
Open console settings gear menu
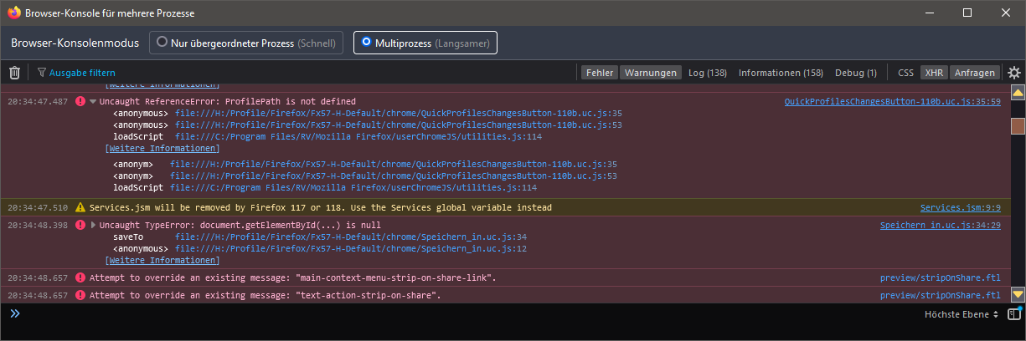(x=1013, y=73)
